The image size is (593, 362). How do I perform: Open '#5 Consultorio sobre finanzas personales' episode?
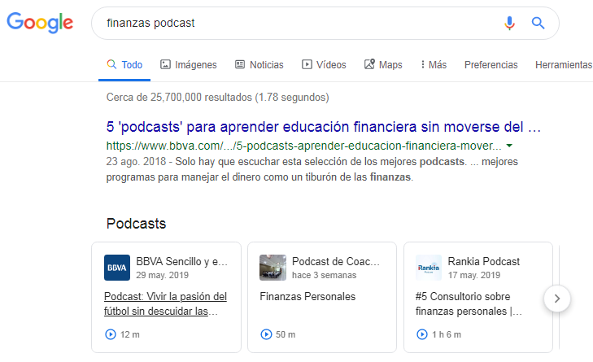pyautogui.click(x=469, y=303)
